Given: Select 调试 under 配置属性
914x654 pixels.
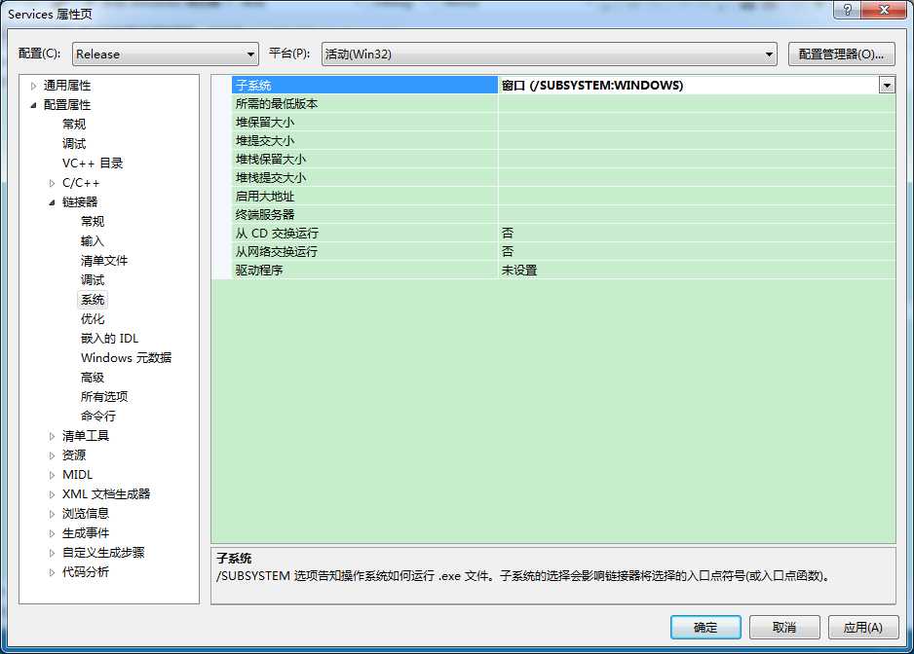Looking at the screenshot, I should pyautogui.click(x=74, y=143).
